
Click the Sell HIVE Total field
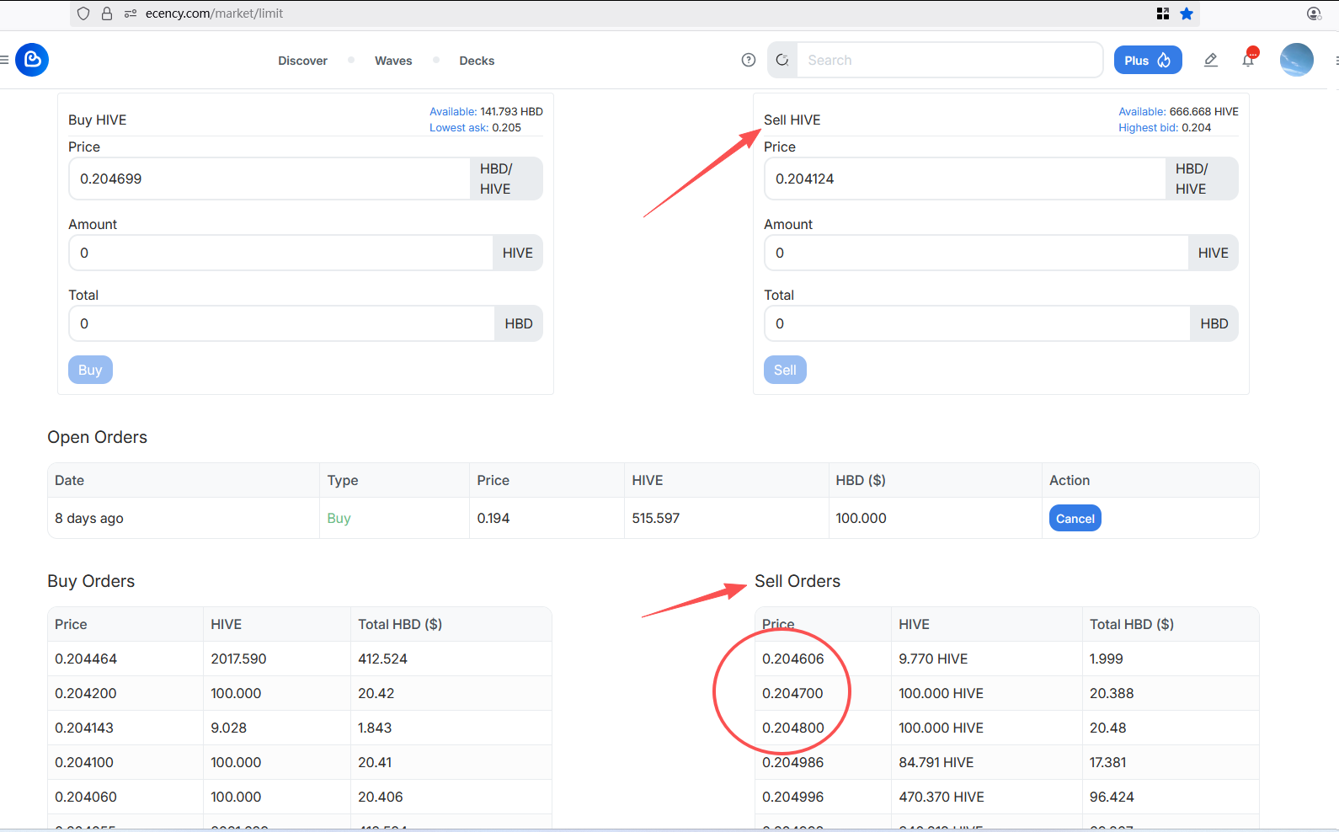pyautogui.click(x=978, y=323)
